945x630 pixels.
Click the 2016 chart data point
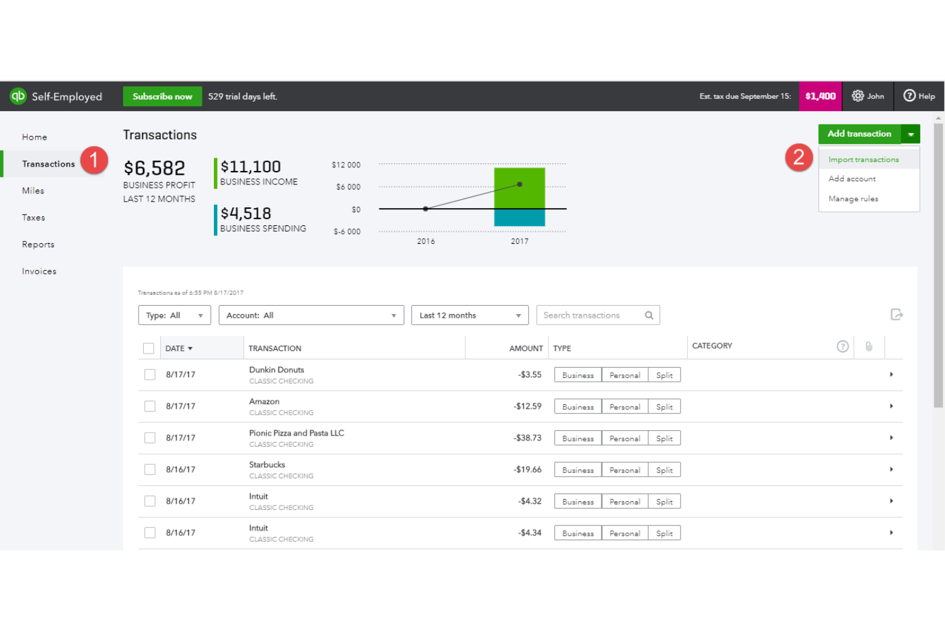pyautogui.click(x=426, y=209)
